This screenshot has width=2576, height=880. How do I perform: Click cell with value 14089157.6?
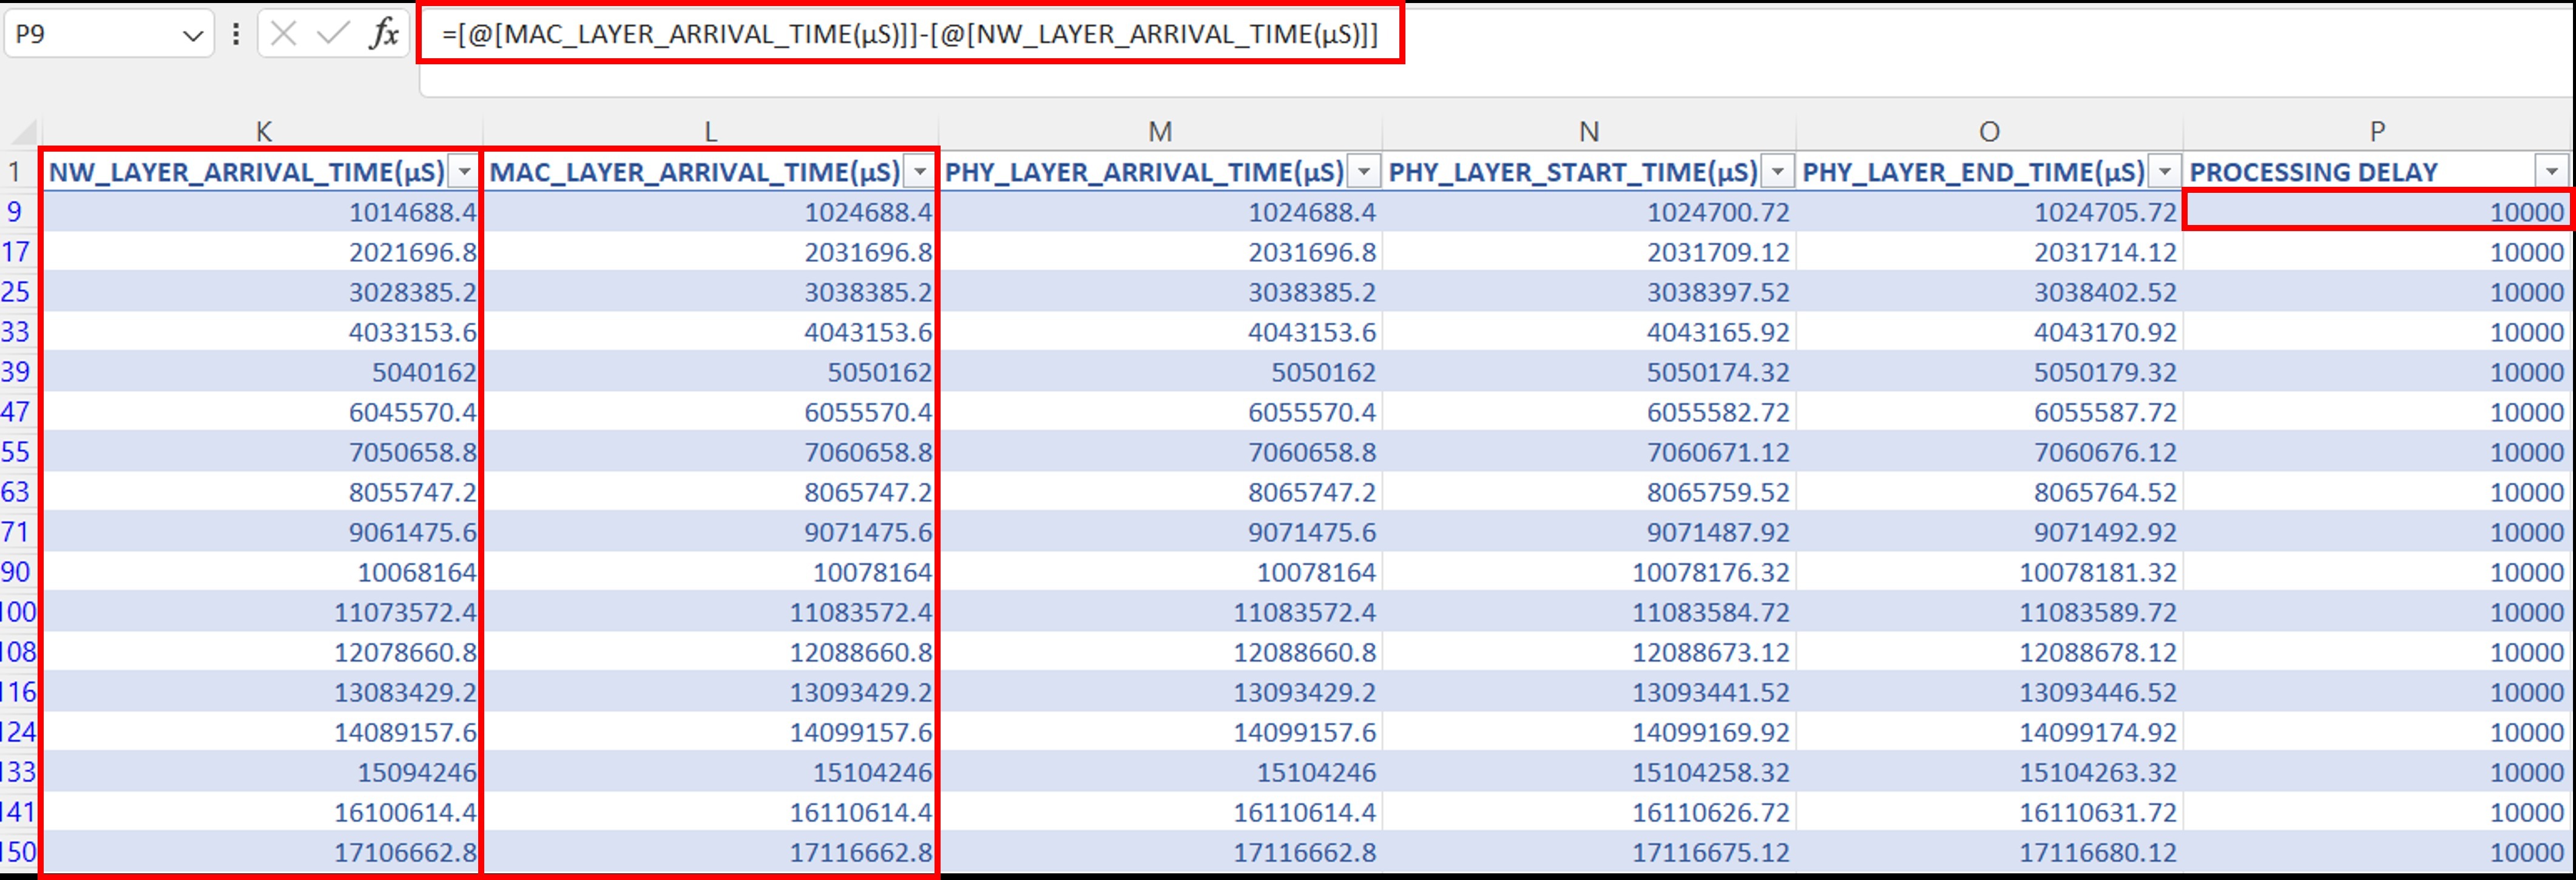coord(262,731)
